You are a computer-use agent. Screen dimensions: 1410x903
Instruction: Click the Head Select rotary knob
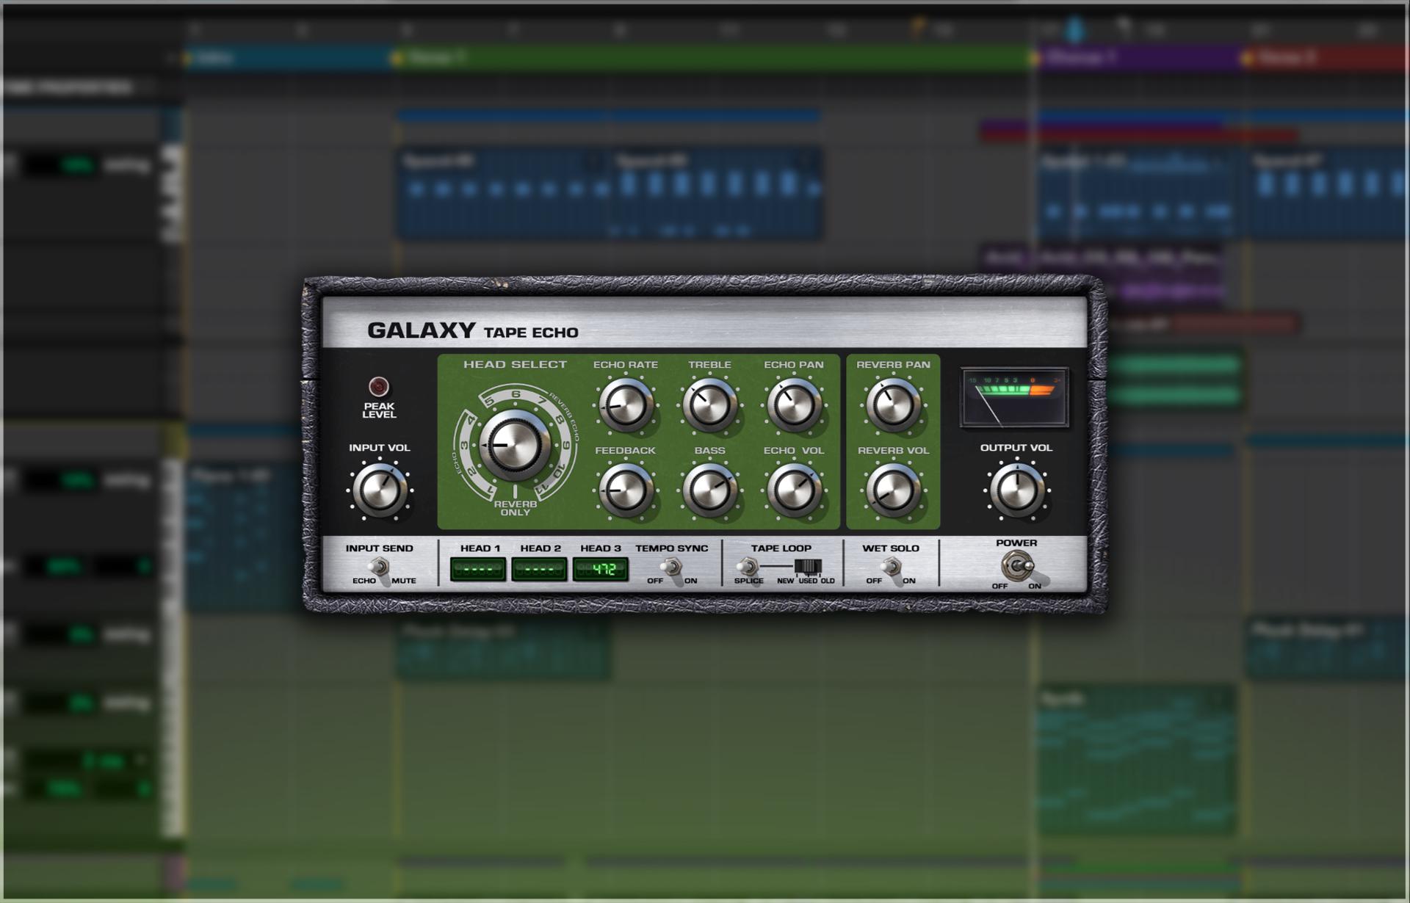point(515,445)
